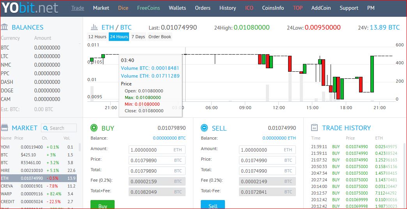
Task: Click the blue Sell button
Action: click(x=213, y=205)
